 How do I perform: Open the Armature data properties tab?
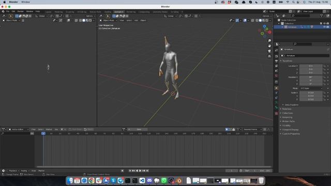coord(276,103)
